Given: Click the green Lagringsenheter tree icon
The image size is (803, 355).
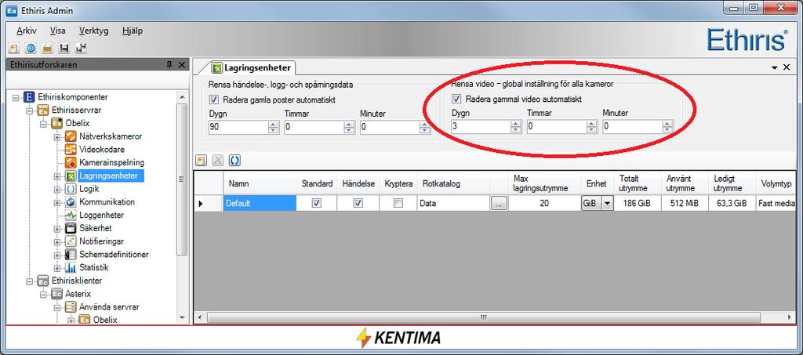Looking at the screenshot, I should coord(71,176).
